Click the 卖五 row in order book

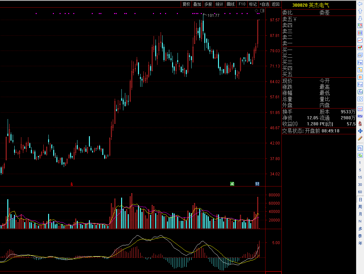(x=318, y=19)
